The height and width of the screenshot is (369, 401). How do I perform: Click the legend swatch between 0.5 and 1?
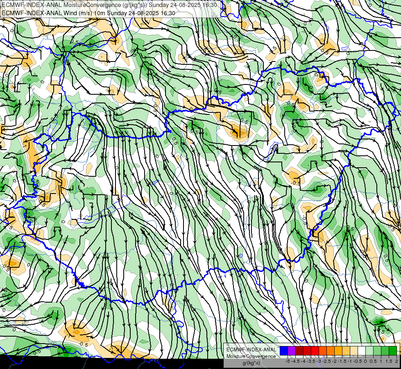(377, 351)
